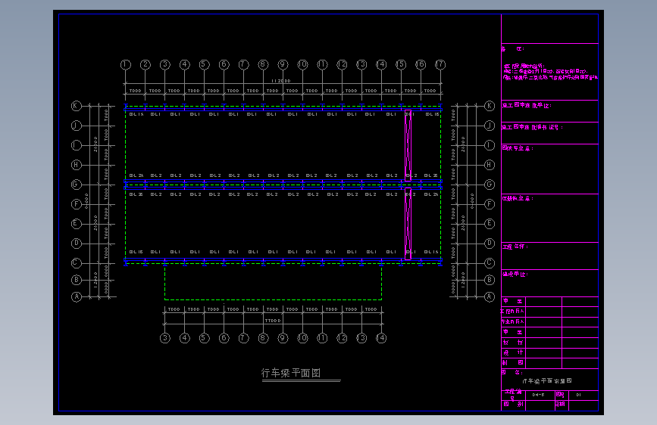657x425 pixels.
Task: Click left-side axis bubble A
Action: click(x=77, y=297)
